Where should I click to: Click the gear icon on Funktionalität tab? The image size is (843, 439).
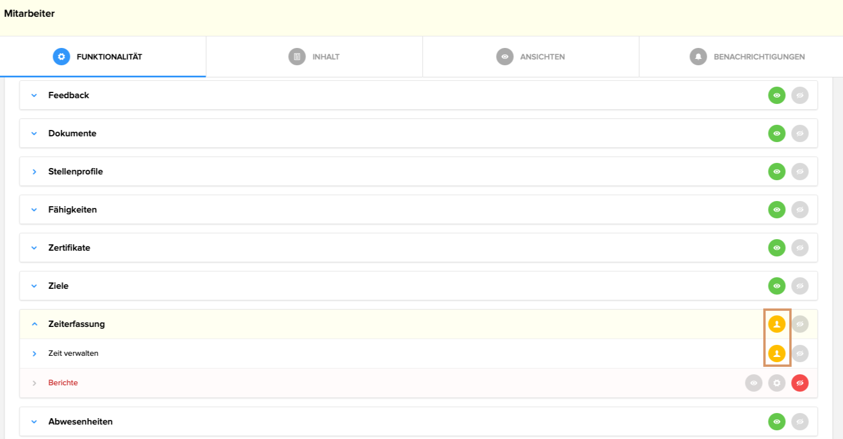click(61, 57)
